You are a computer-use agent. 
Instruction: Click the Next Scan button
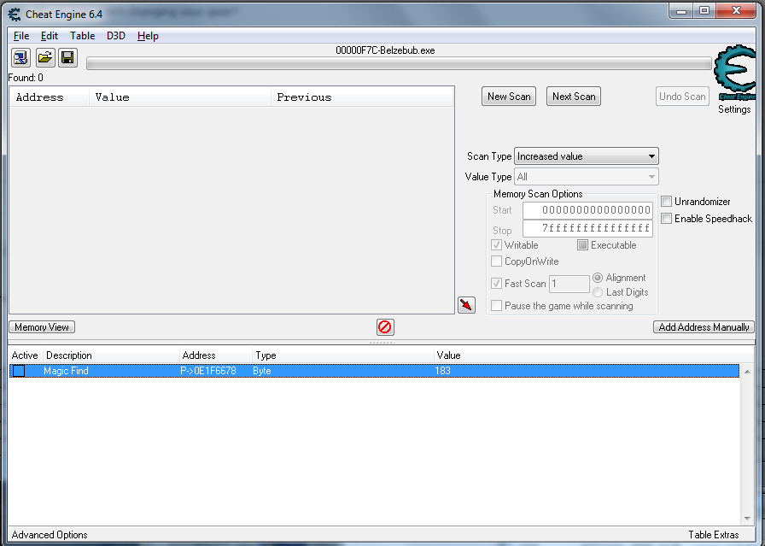coord(574,97)
